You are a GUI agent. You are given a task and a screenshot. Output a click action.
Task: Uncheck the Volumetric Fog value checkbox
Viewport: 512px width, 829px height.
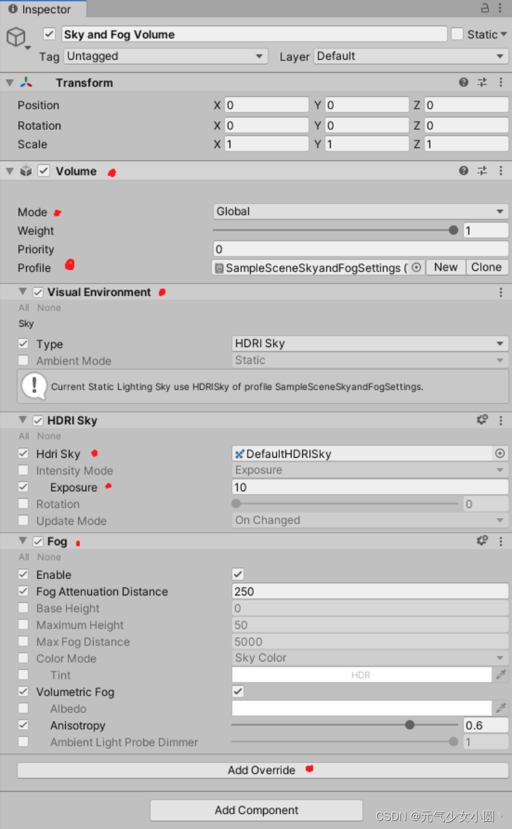[x=238, y=692]
